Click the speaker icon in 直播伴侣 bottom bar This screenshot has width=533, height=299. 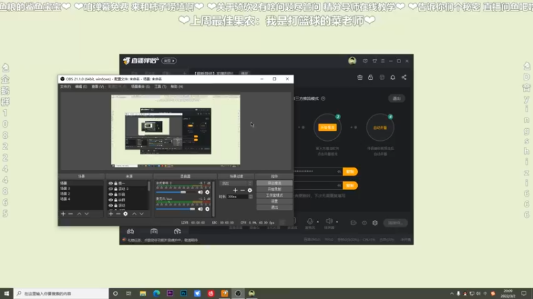[328, 221]
